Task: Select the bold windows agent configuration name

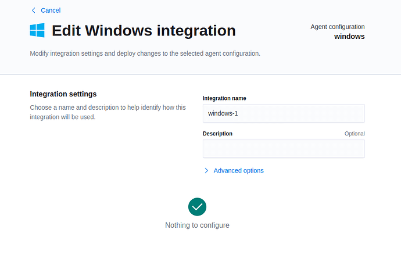Action: pyautogui.click(x=349, y=37)
